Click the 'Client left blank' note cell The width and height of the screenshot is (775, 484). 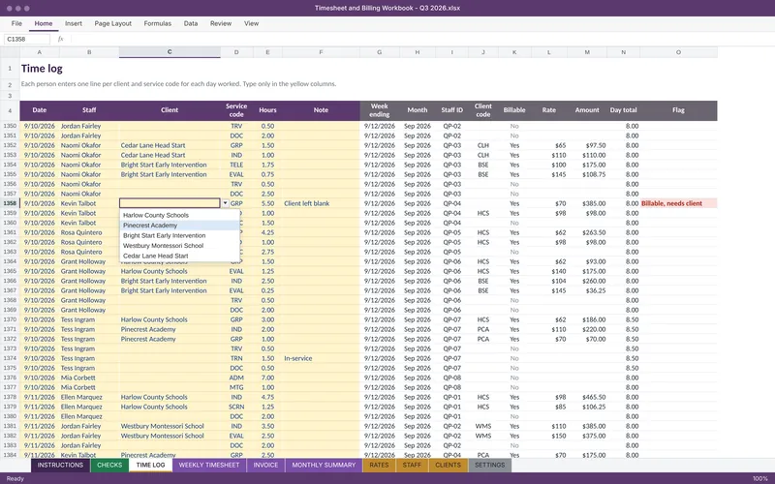point(321,203)
